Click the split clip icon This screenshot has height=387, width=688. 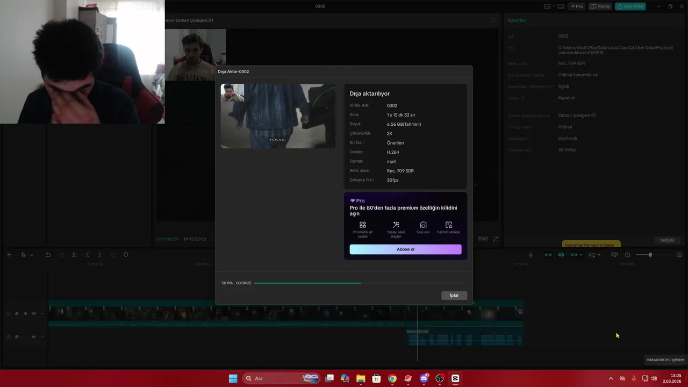pyautogui.click(x=74, y=255)
